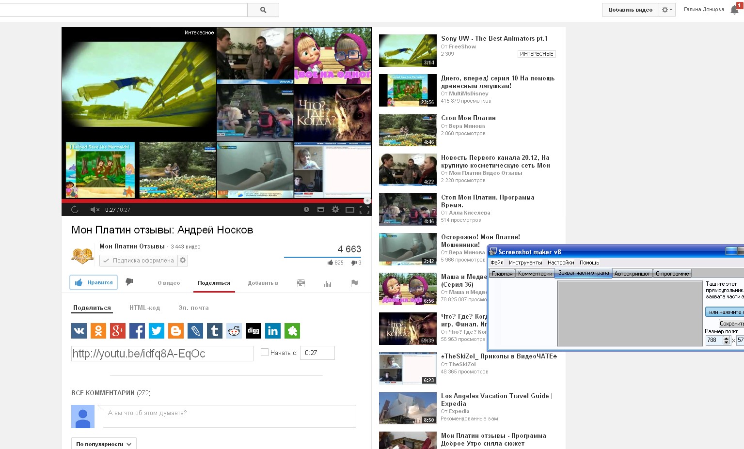The width and height of the screenshot is (744, 449).
Task: Open the Инструменты menu in Screenshot maker
Action: click(x=525, y=263)
